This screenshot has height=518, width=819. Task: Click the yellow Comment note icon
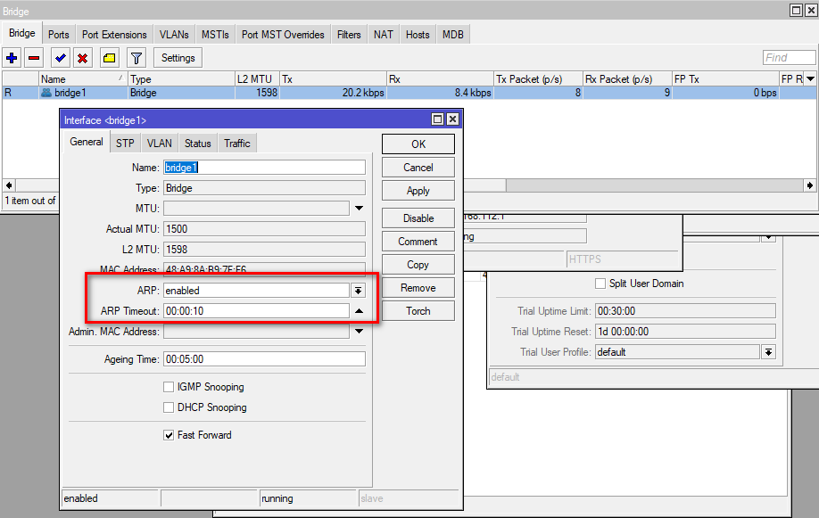click(109, 58)
